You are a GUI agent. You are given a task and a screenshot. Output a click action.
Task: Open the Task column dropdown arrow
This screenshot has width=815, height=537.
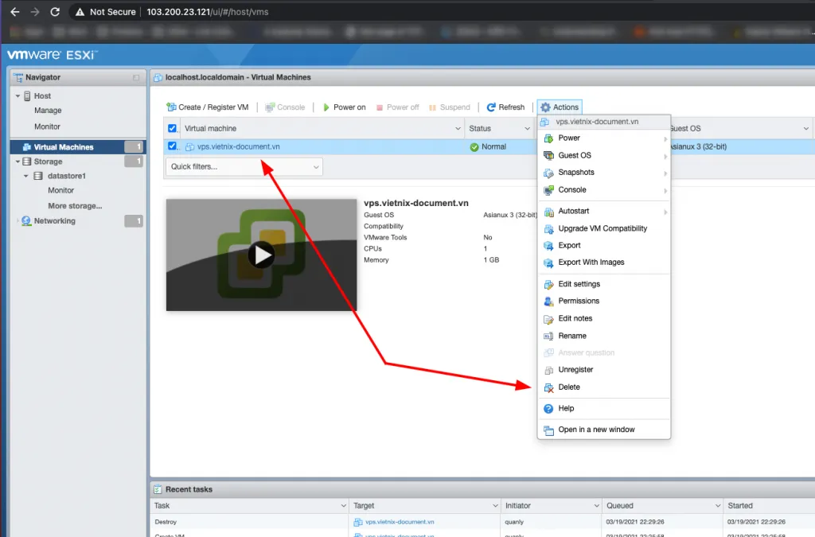[344, 505]
